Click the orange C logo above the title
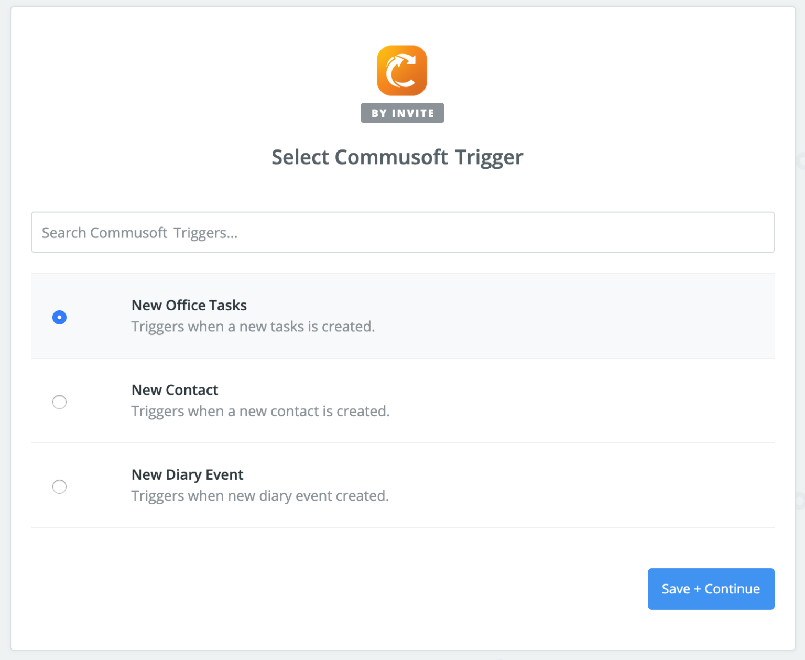805x660 pixels. point(402,71)
